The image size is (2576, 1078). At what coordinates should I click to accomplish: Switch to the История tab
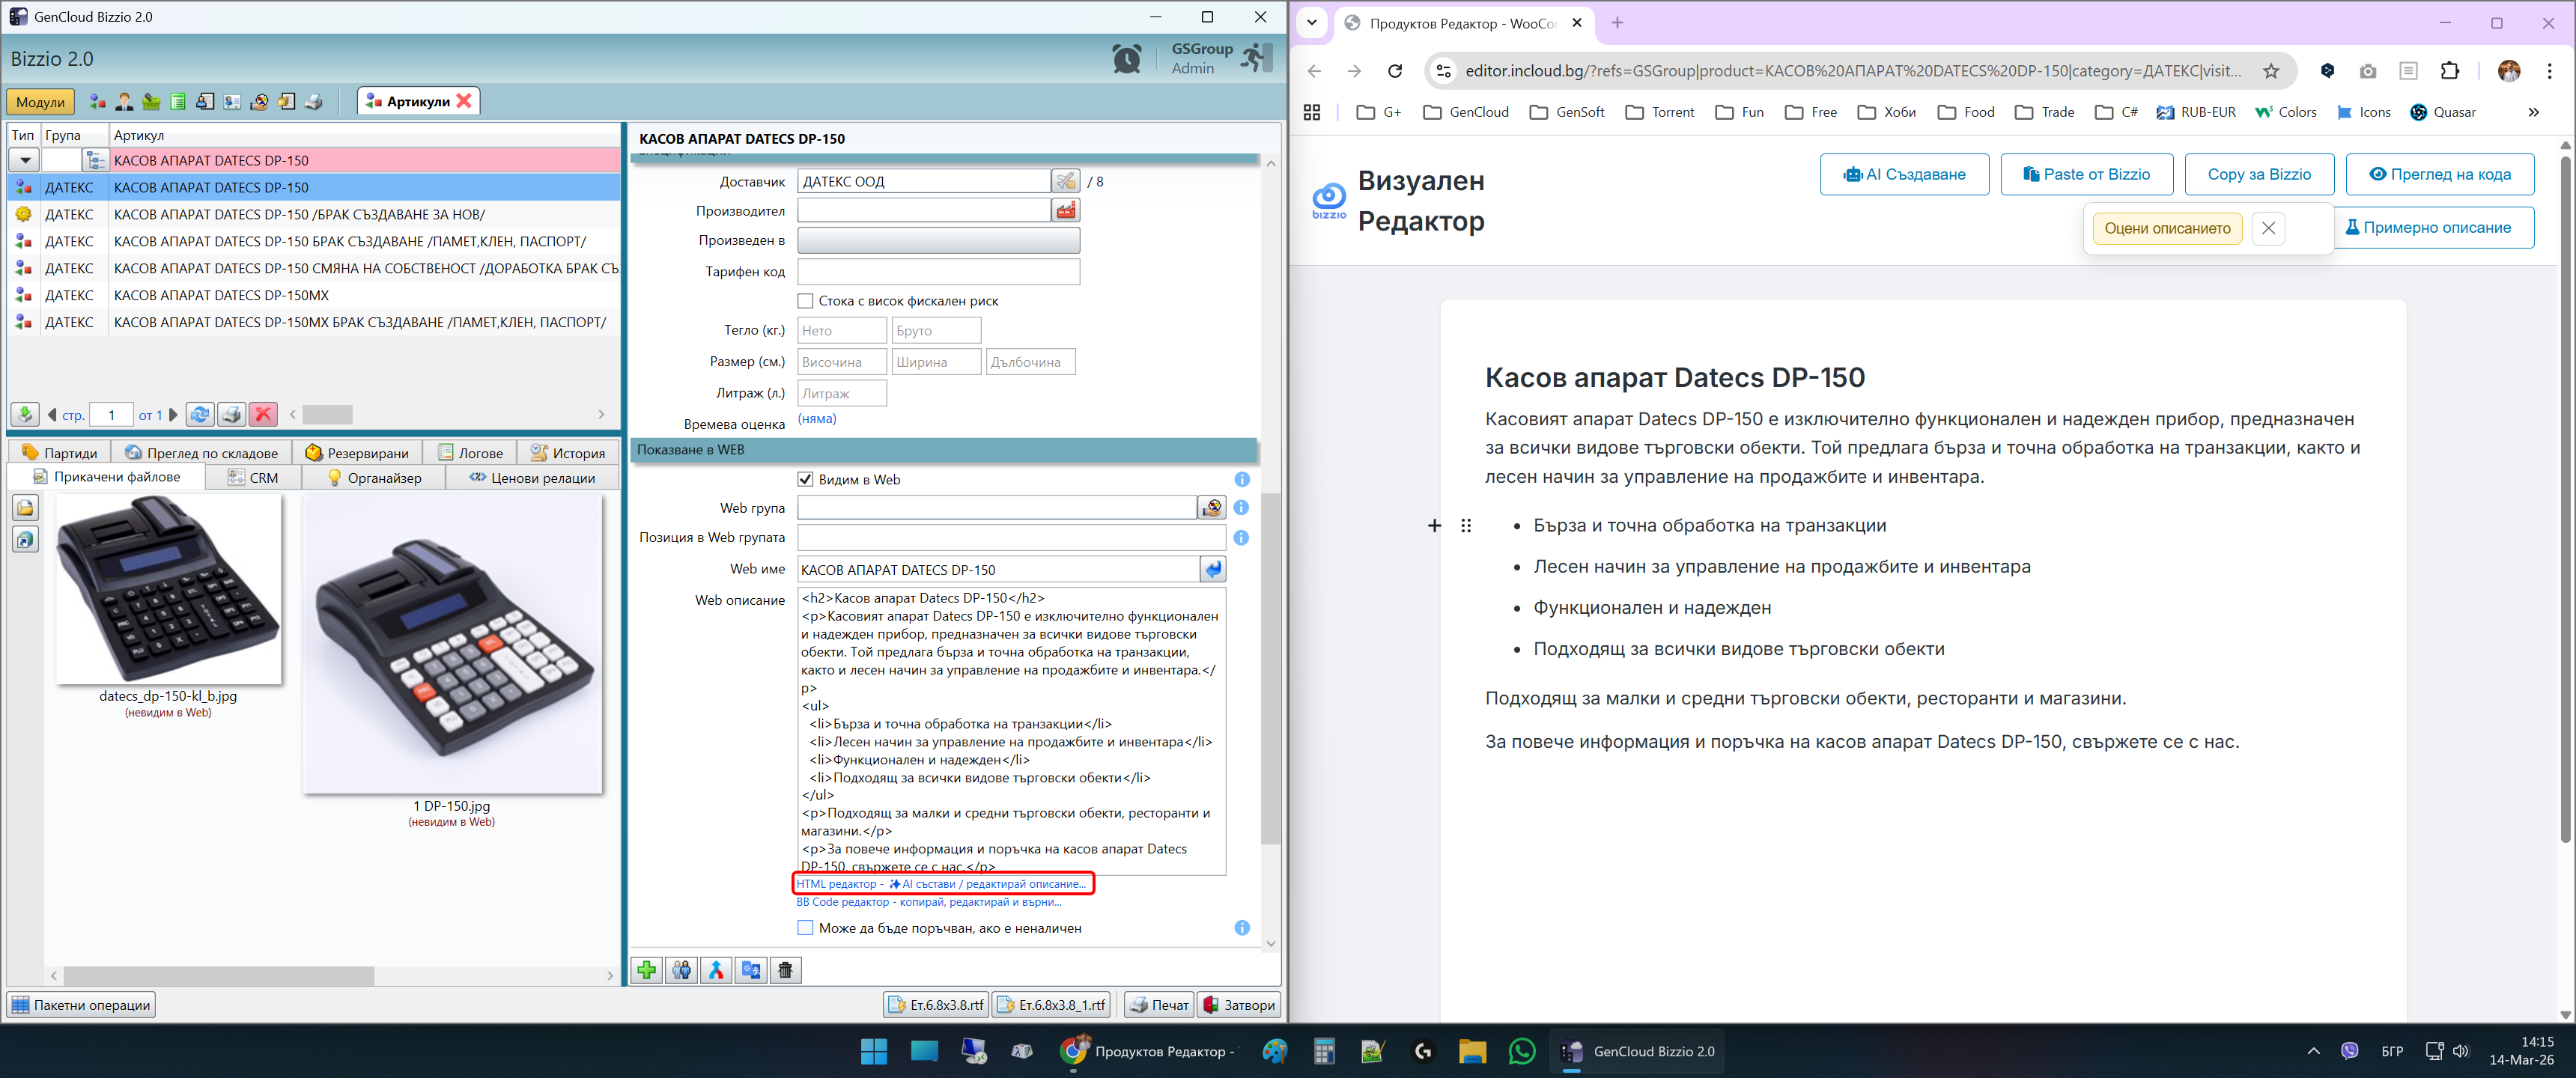point(567,453)
